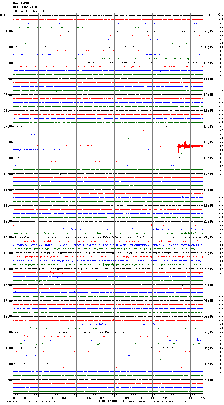Click the UTC column header
This screenshot has height=405, width=224.
coord(210,15)
